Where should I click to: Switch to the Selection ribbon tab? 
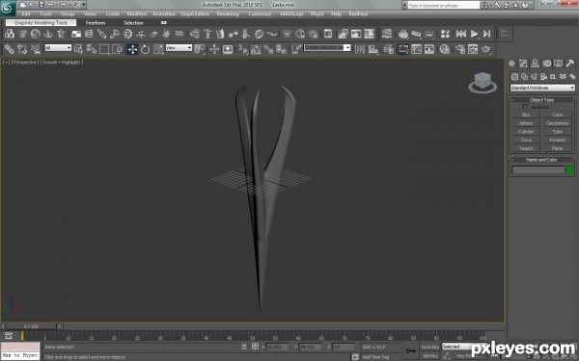click(x=133, y=23)
